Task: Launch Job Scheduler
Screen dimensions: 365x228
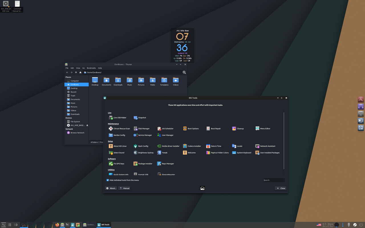Action: 165,129
